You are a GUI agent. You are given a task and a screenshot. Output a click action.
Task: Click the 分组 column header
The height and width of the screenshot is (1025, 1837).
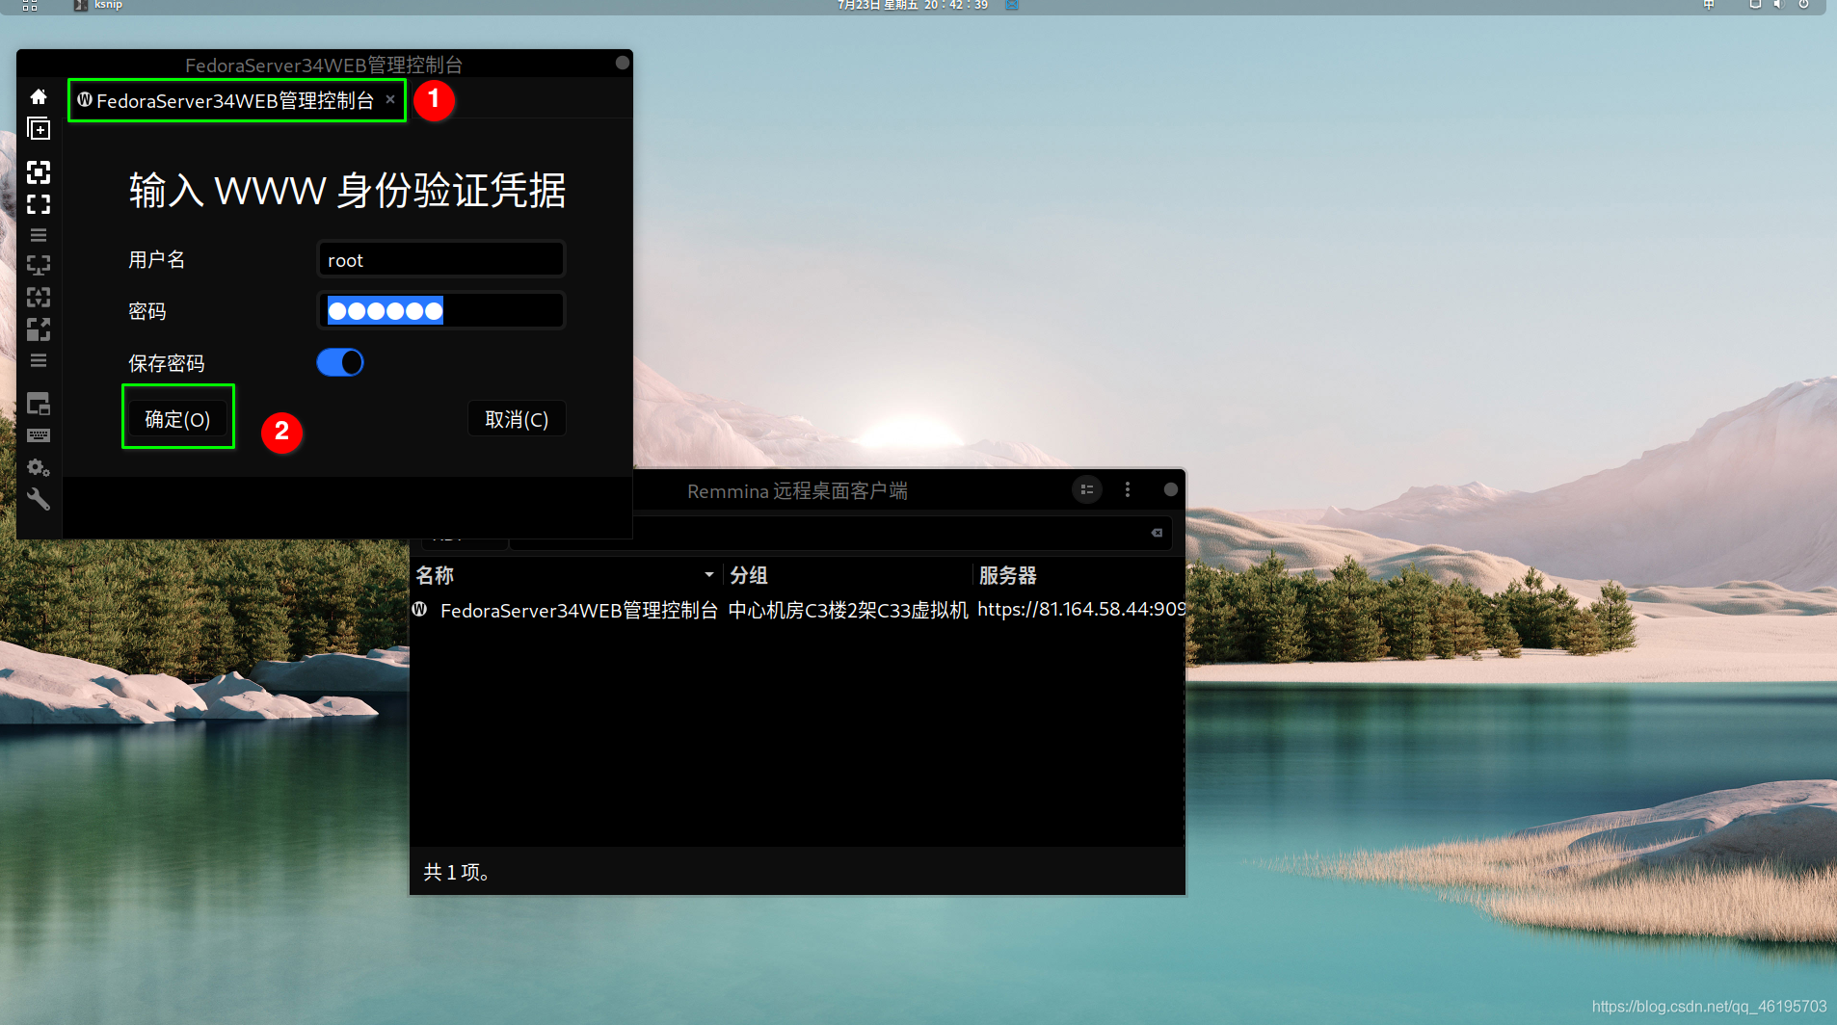(x=749, y=575)
